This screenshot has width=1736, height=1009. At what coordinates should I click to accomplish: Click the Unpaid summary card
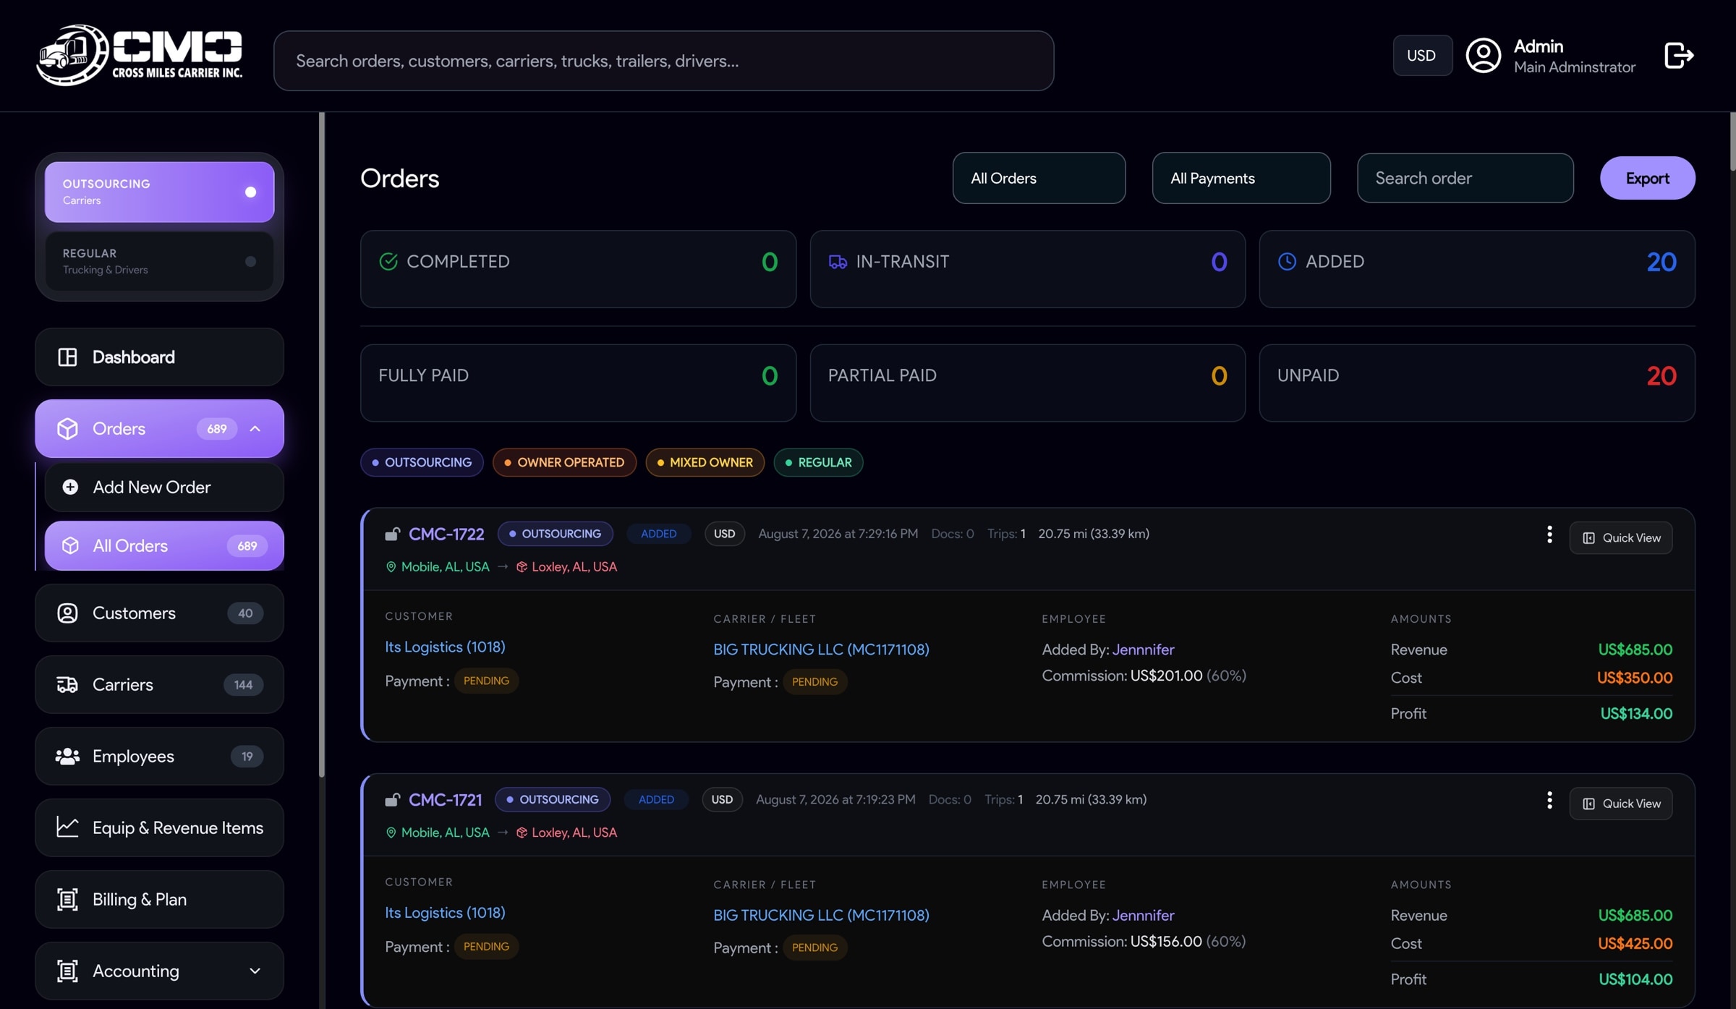pos(1476,383)
